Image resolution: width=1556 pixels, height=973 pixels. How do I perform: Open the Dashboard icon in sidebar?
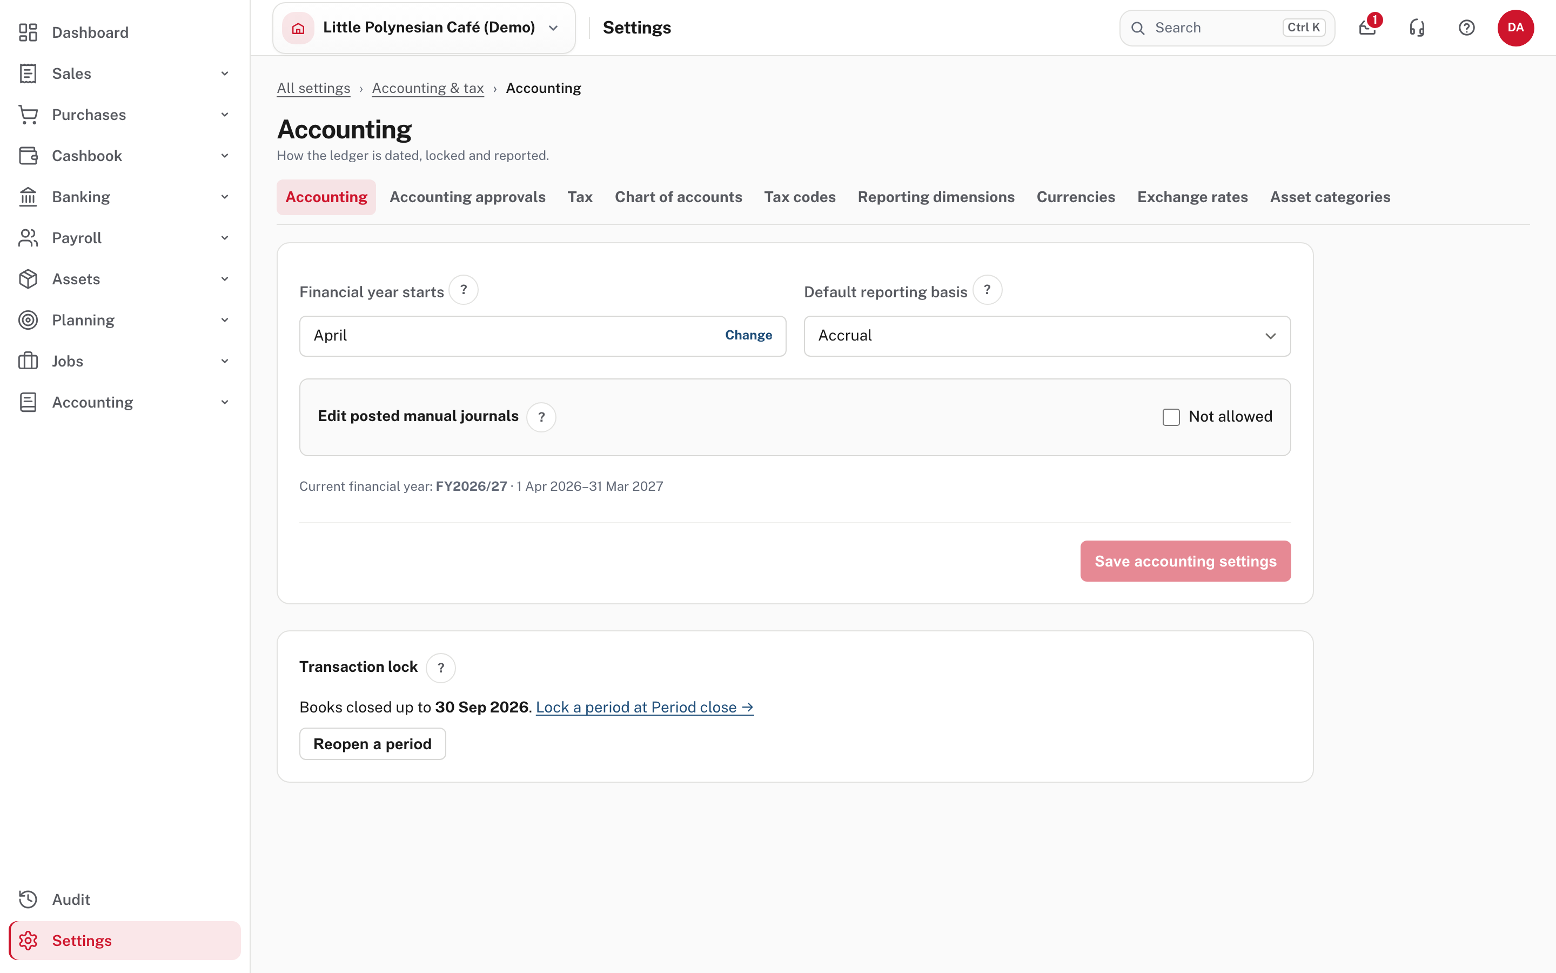tap(28, 32)
